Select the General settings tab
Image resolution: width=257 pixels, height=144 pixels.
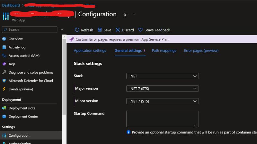[x=128, y=51]
